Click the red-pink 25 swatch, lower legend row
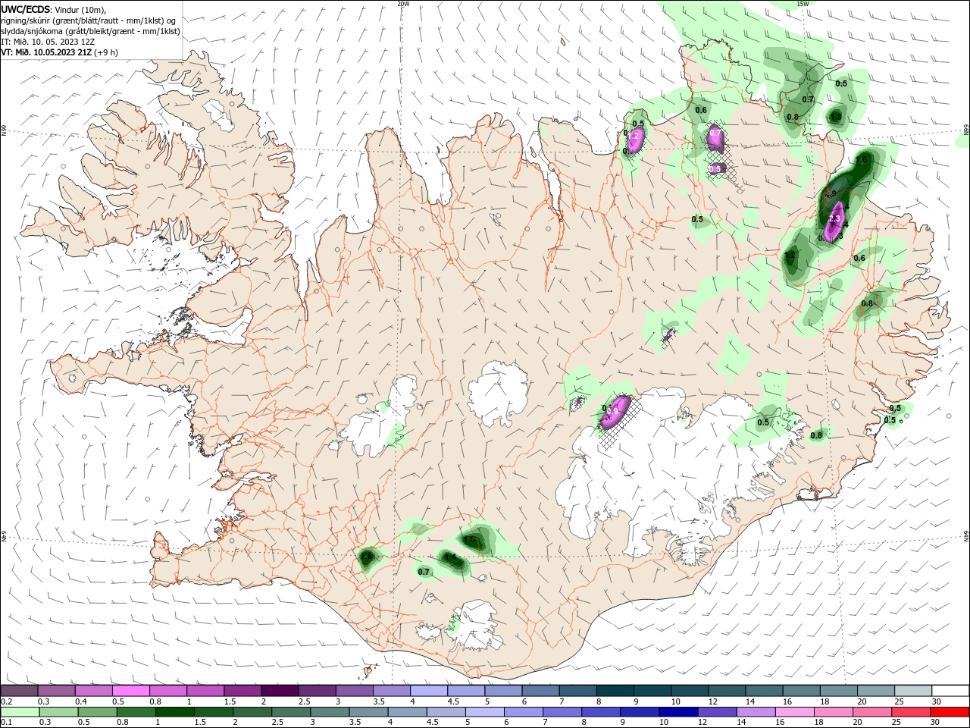 click(911, 712)
